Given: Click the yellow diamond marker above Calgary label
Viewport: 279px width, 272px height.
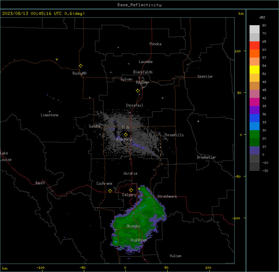Looking at the screenshot, I should (x=131, y=190).
